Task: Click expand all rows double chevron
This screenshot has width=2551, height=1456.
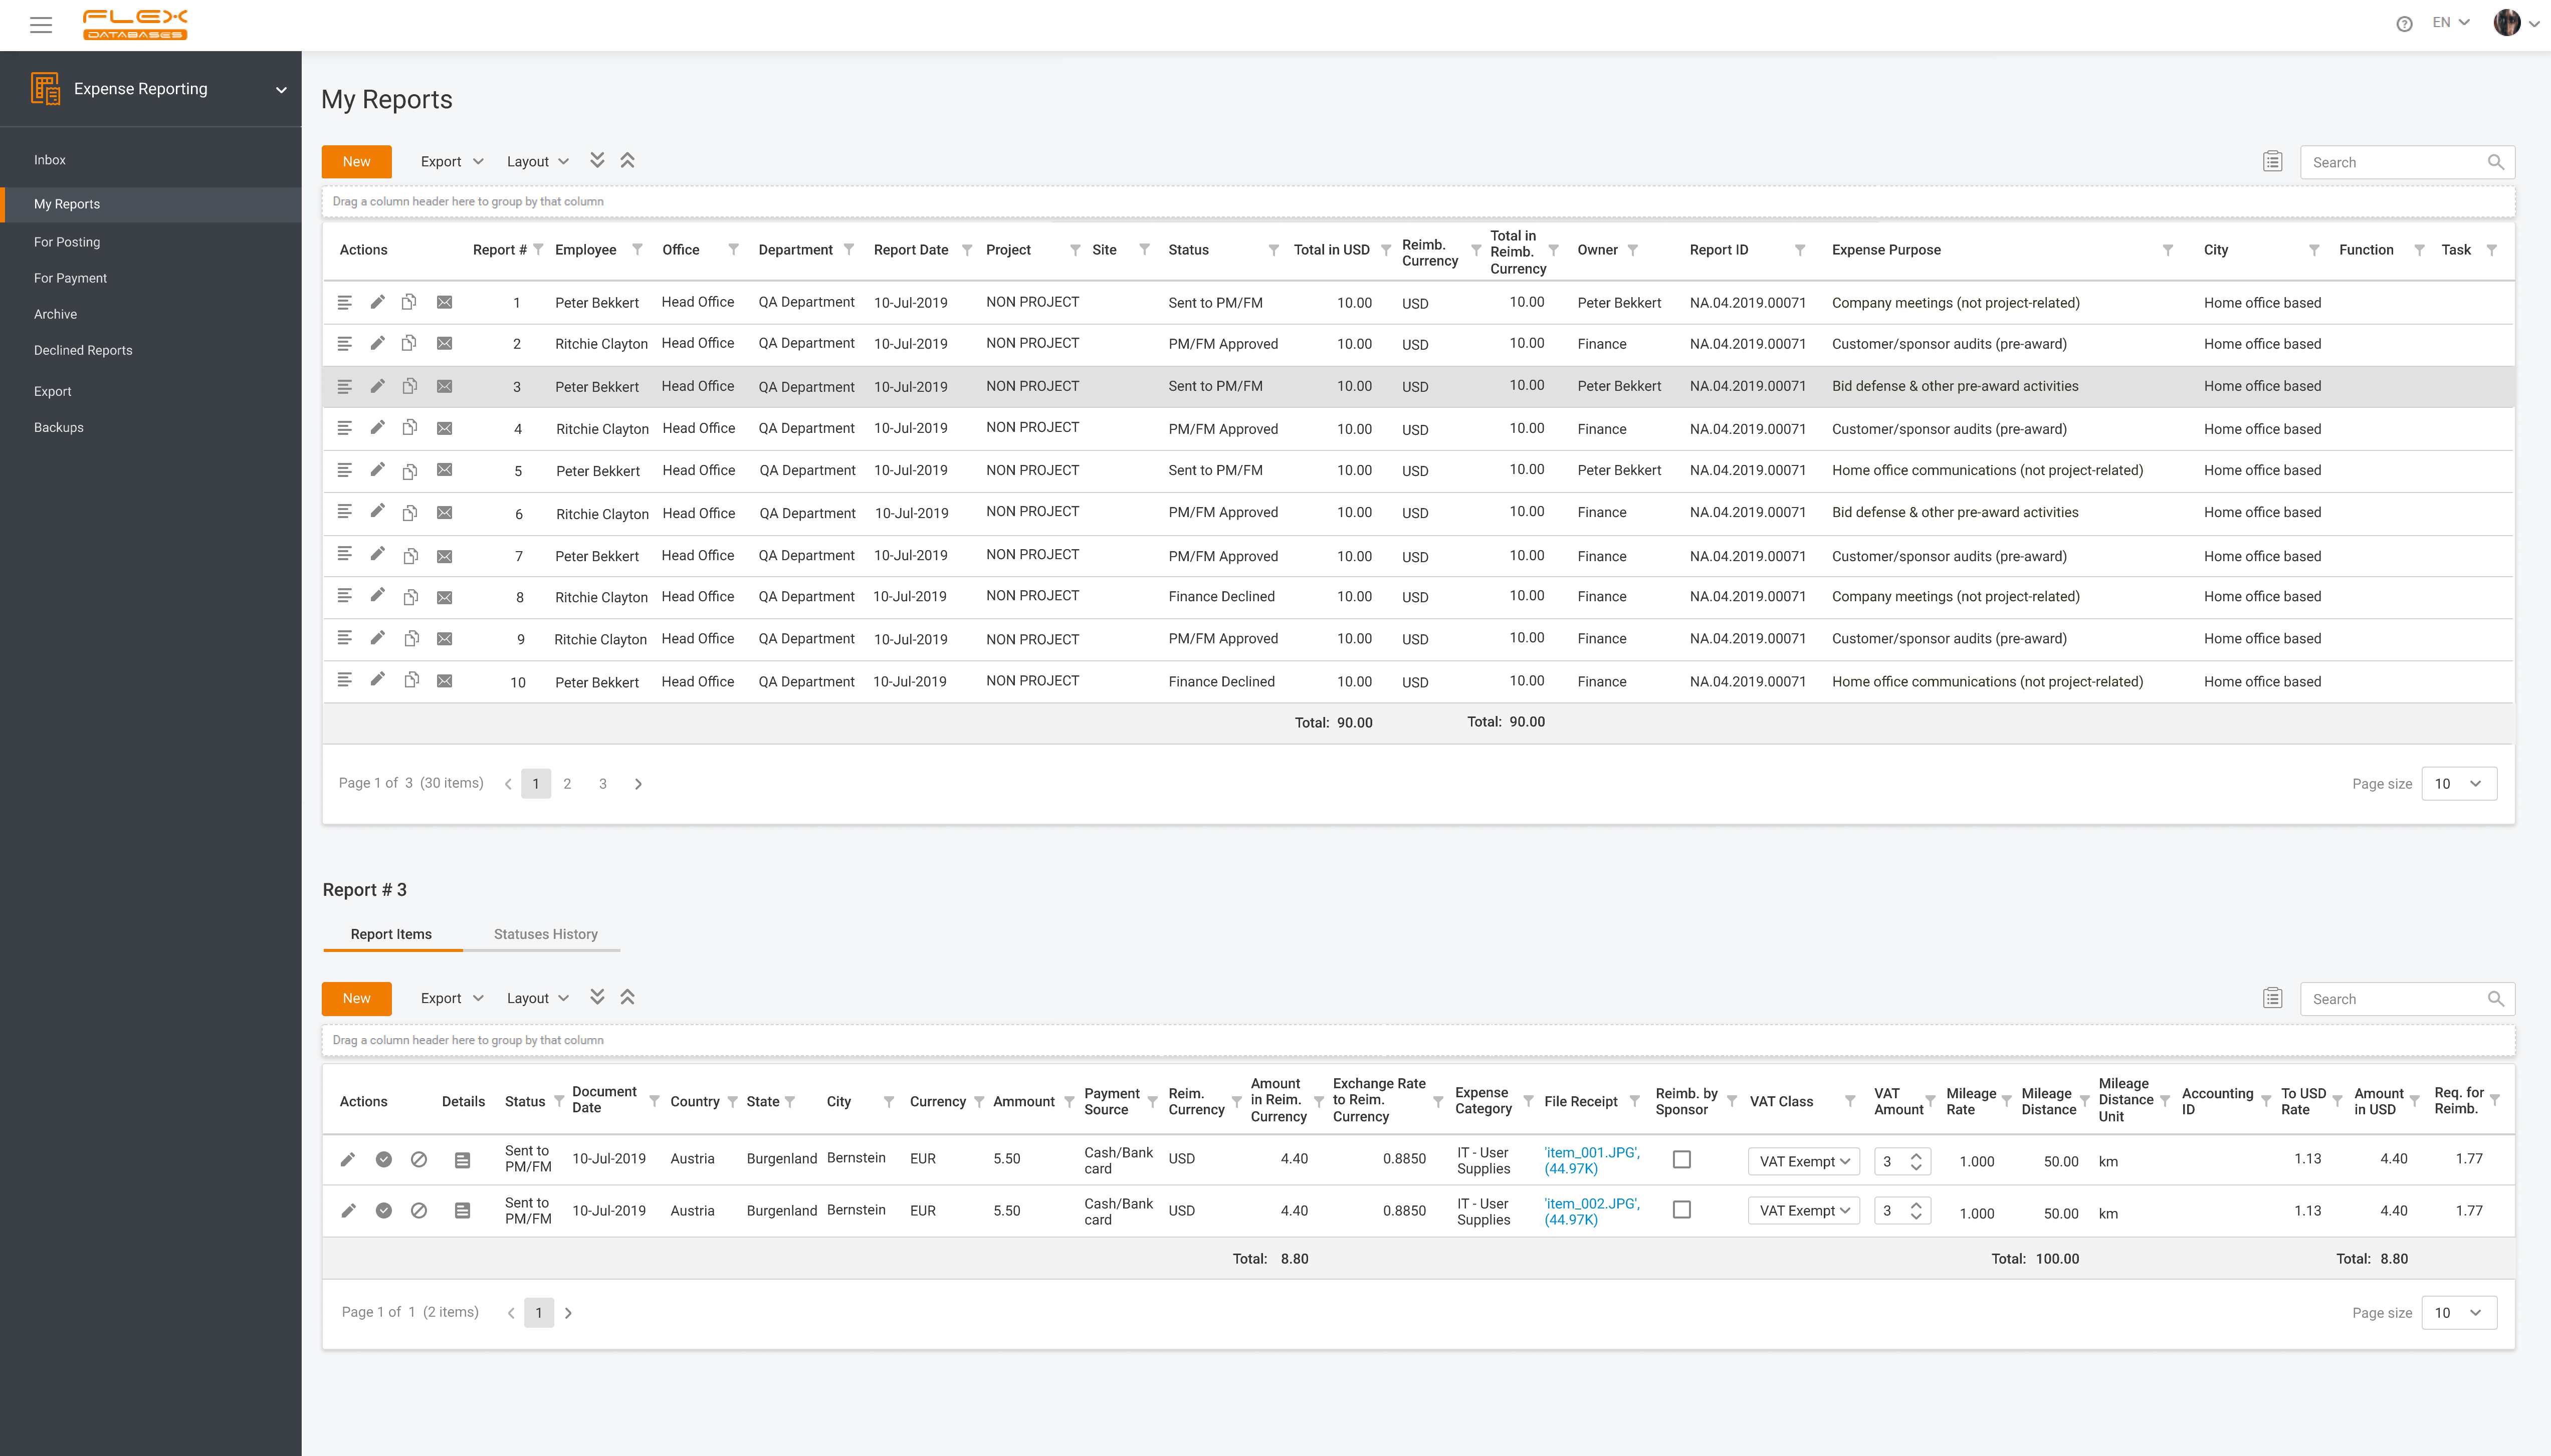Action: (x=597, y=160)
